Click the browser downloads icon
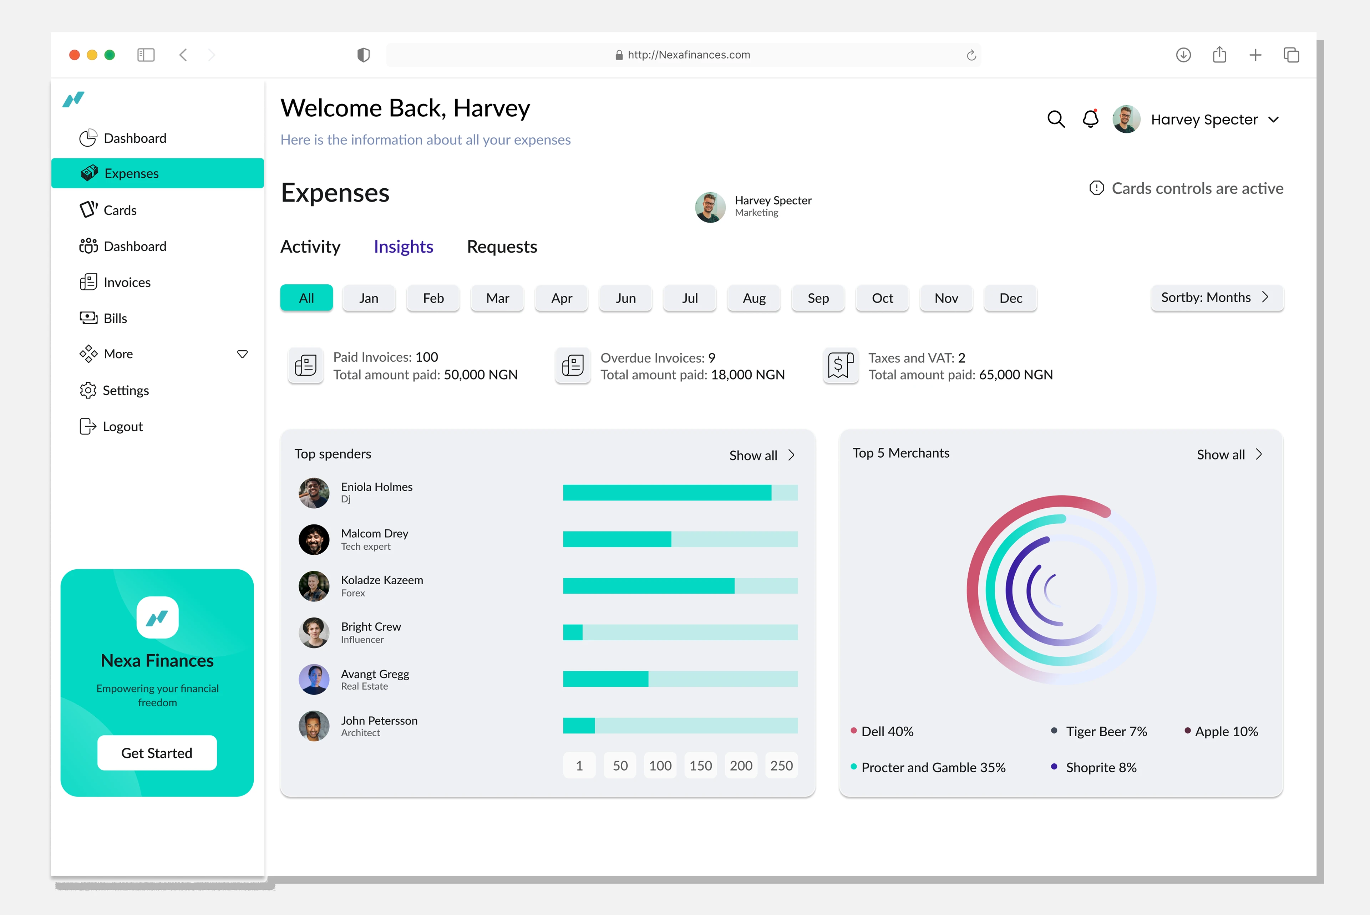1370x915 pixels. (1183, 55)
